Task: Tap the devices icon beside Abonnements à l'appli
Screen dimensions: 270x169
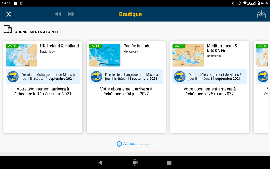Action: [8, 29]
